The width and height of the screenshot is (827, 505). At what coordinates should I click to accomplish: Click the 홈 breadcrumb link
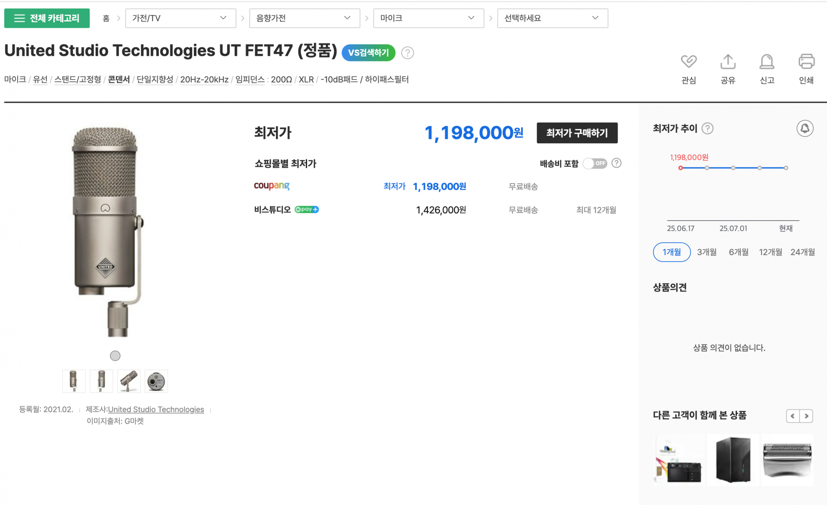pos(106,18)
